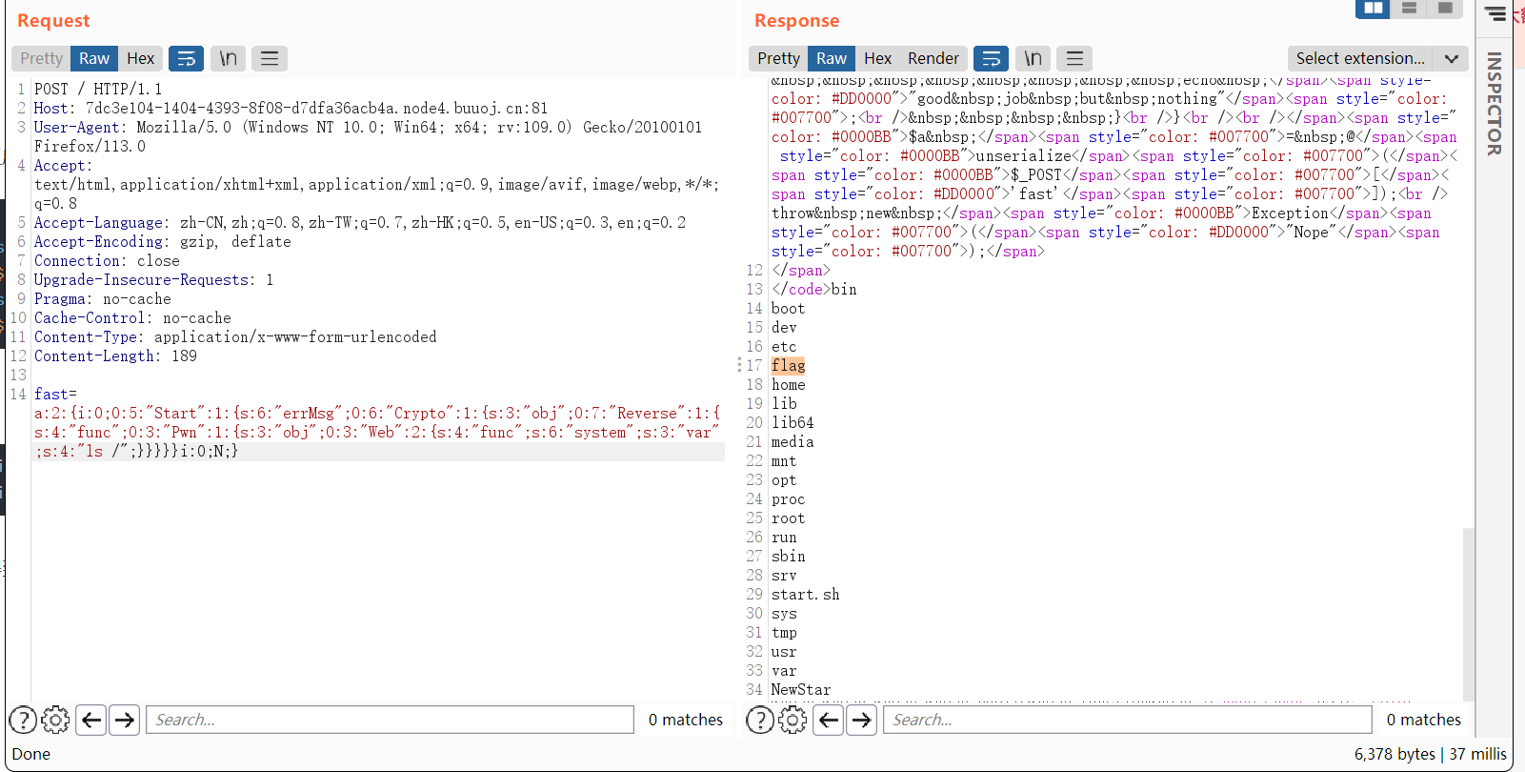Open Response search help icon

pos(760,720)
